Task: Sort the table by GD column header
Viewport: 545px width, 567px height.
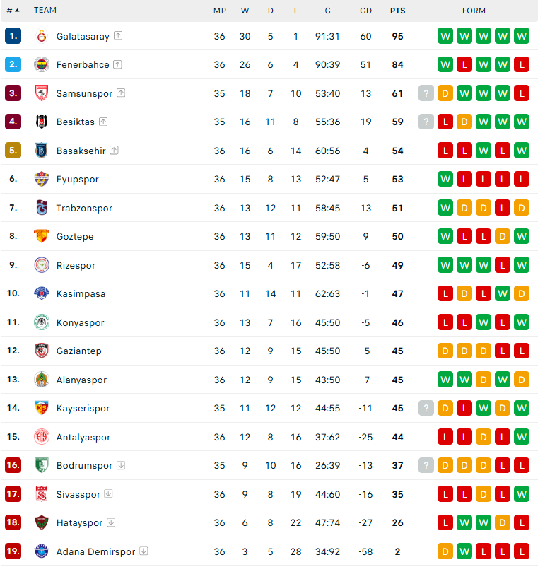Action: 365,11
